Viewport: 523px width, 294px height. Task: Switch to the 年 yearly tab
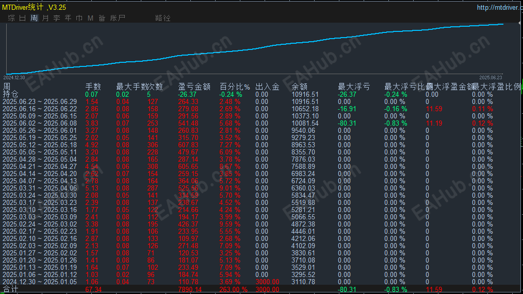point(68,18)
